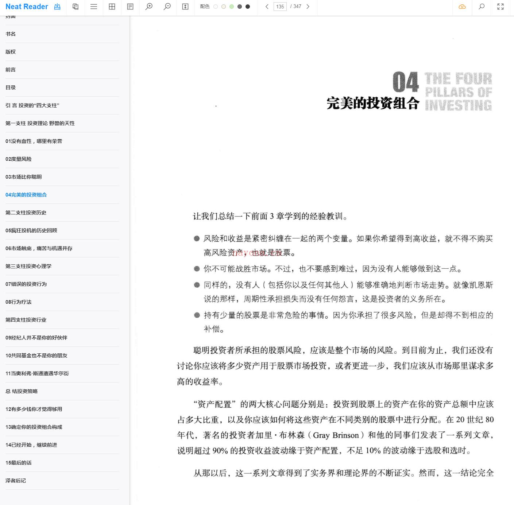Select the cream color theme

(x=224, y=7)
